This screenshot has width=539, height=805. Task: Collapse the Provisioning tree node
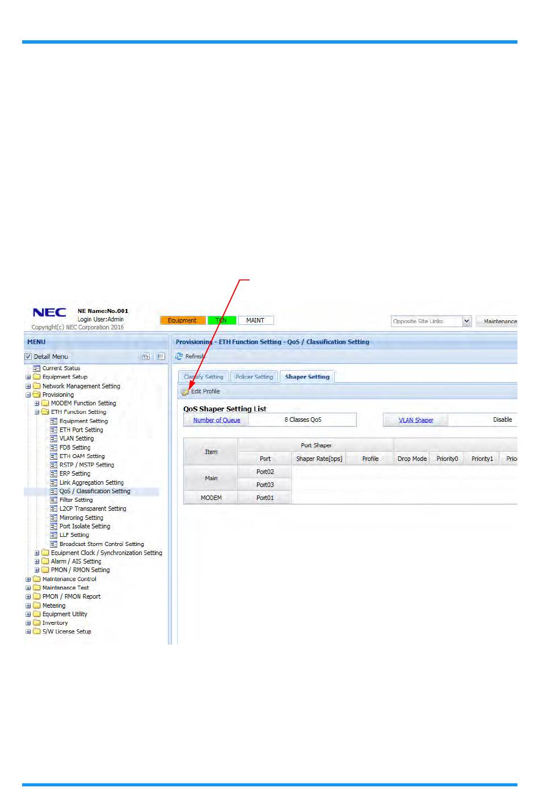[28, 395]
